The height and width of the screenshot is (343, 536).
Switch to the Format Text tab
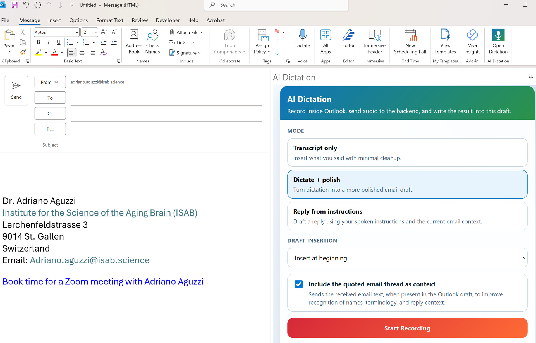[109, 20]
